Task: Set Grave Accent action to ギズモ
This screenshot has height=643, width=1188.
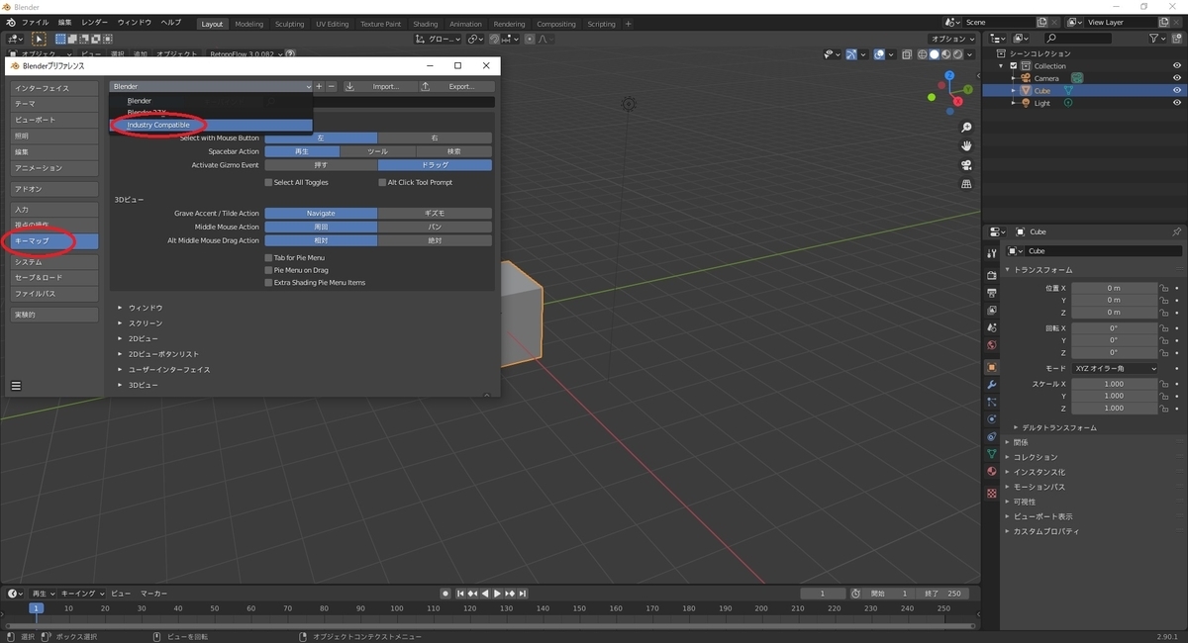Action: coord(435,213)
